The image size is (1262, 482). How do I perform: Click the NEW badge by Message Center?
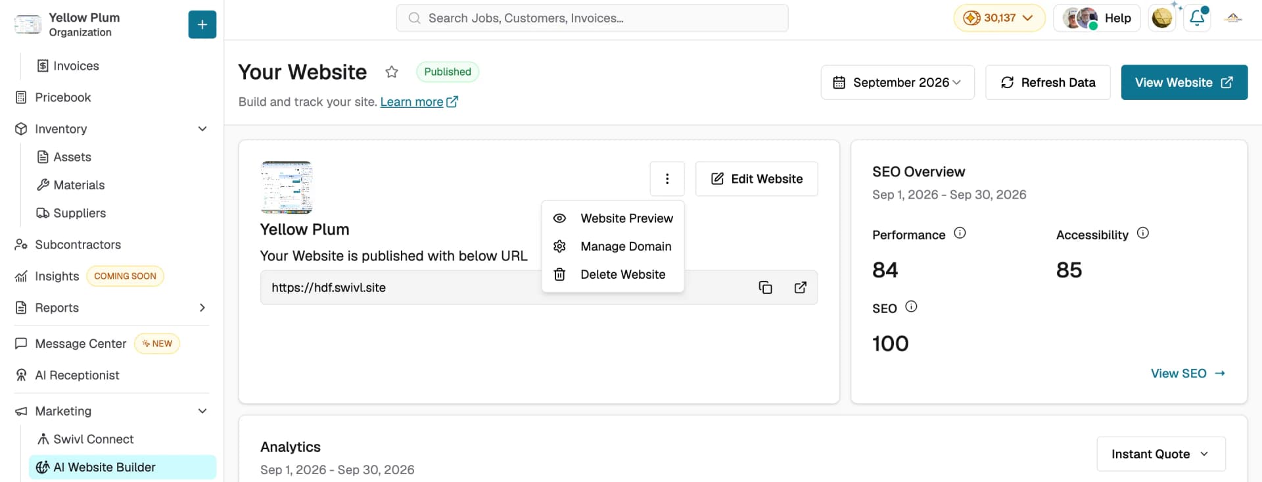[x=157, y=344]
